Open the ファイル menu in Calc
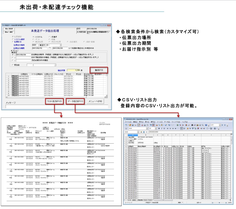Viewport: 236px width, 209px height. (128, 122)
